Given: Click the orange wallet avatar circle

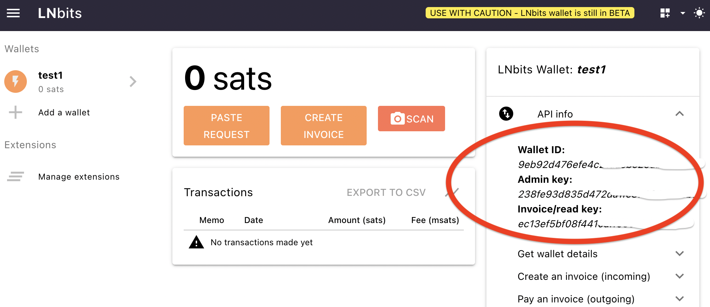Looking at the screenshot, I should coord(15,82).
